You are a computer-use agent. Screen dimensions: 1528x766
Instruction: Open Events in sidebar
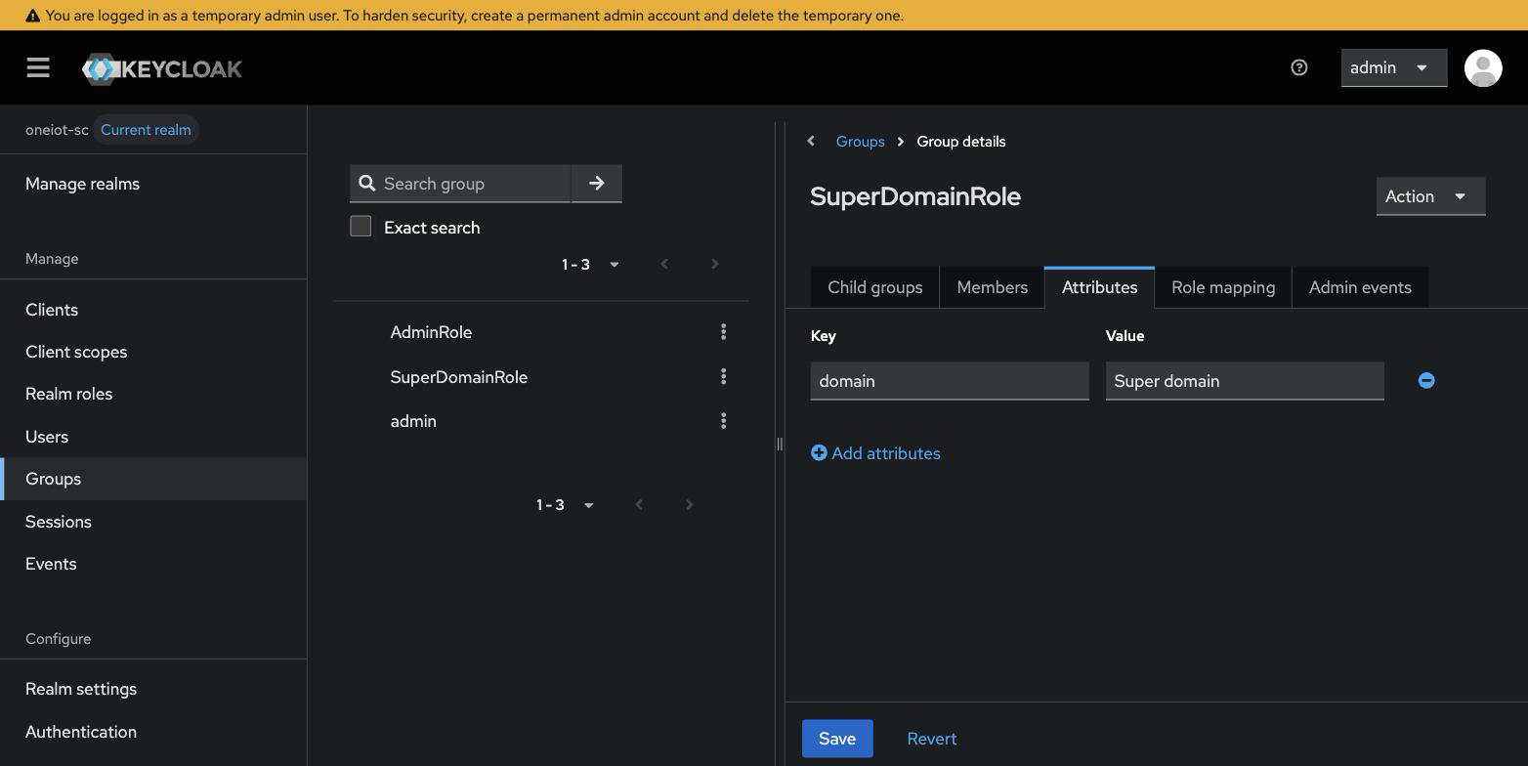[x=153, y=564]
